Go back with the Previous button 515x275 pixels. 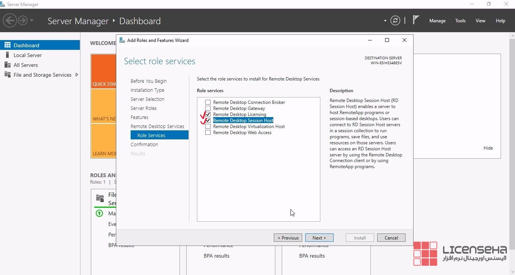coord(288,238)
